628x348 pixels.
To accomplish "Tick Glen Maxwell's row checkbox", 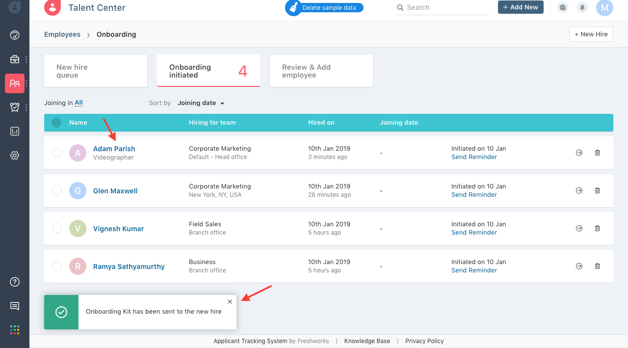I will (56, 190).
